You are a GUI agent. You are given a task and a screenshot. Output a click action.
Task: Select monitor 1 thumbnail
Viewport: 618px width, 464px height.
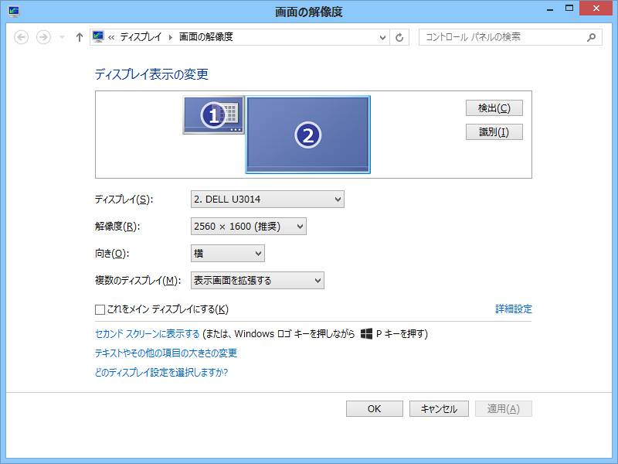[x=213, y=115]
